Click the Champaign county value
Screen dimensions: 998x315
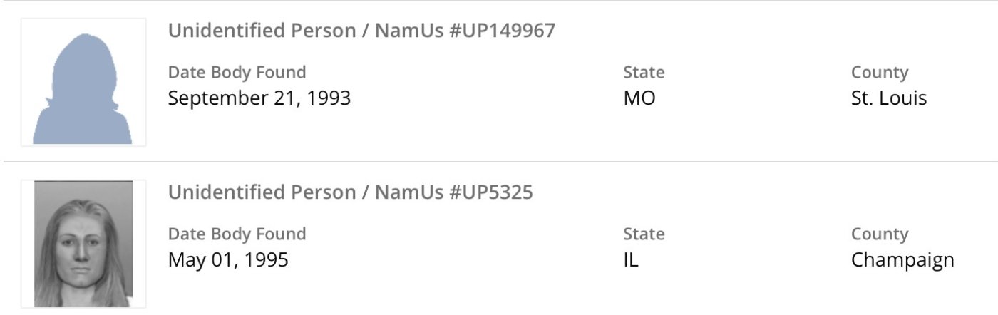pyautogui.click(x=902, y=260)
